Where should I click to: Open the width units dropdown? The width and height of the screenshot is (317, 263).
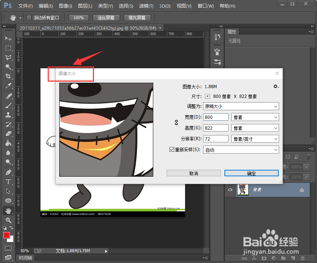(255, 117)
